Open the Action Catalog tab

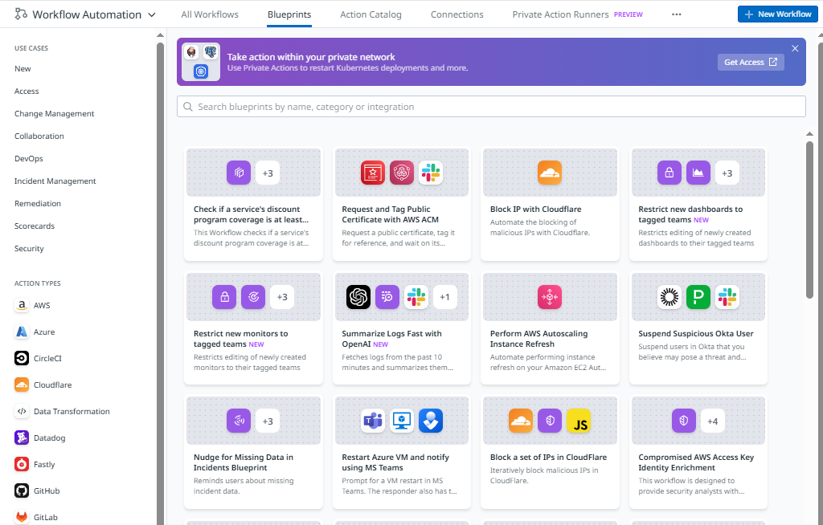(x=371, y=14)
